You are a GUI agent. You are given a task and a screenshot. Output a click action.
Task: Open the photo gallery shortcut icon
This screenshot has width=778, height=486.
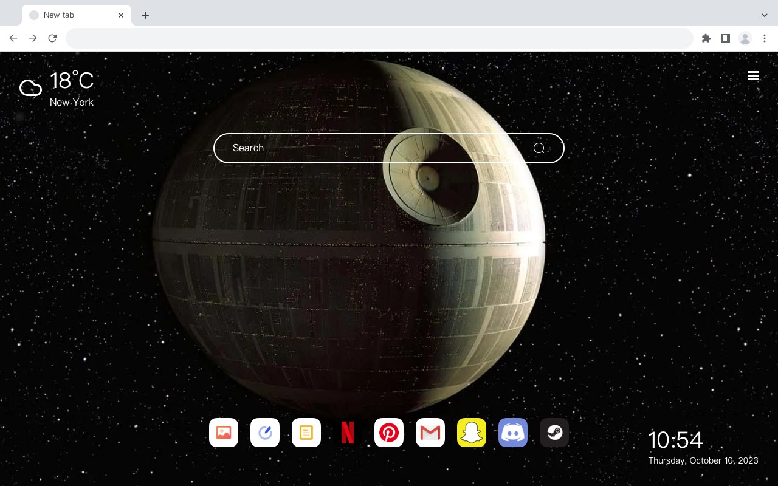click(224, 433)
